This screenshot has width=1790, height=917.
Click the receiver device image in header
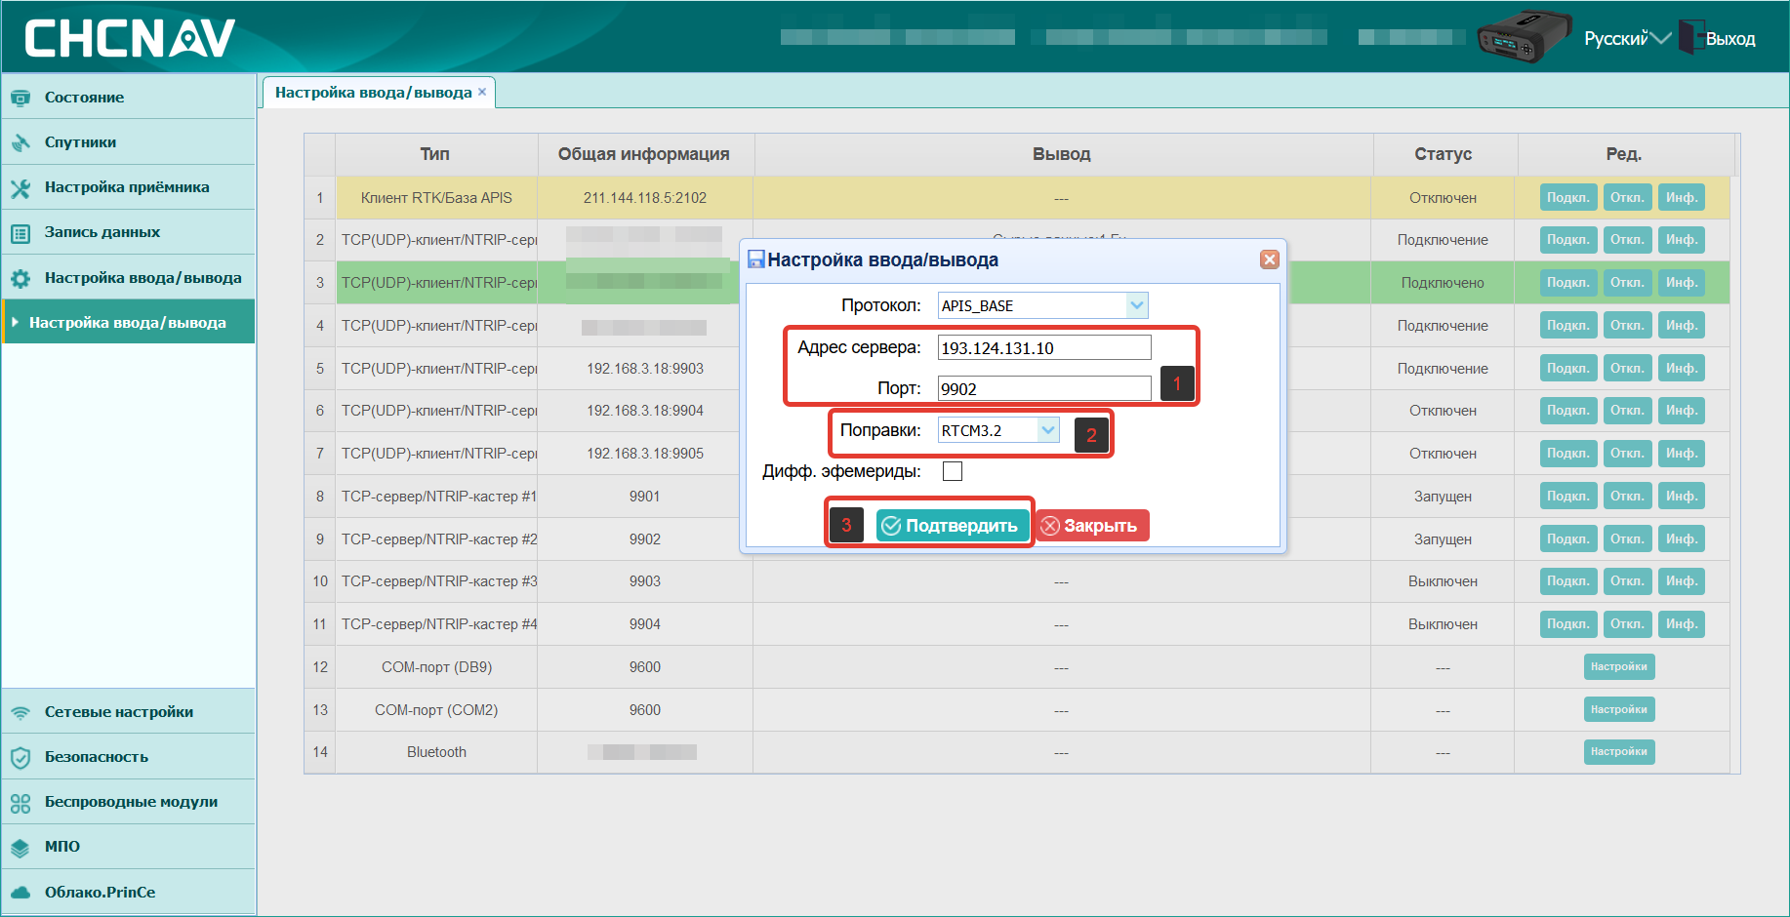point(1523,36)
